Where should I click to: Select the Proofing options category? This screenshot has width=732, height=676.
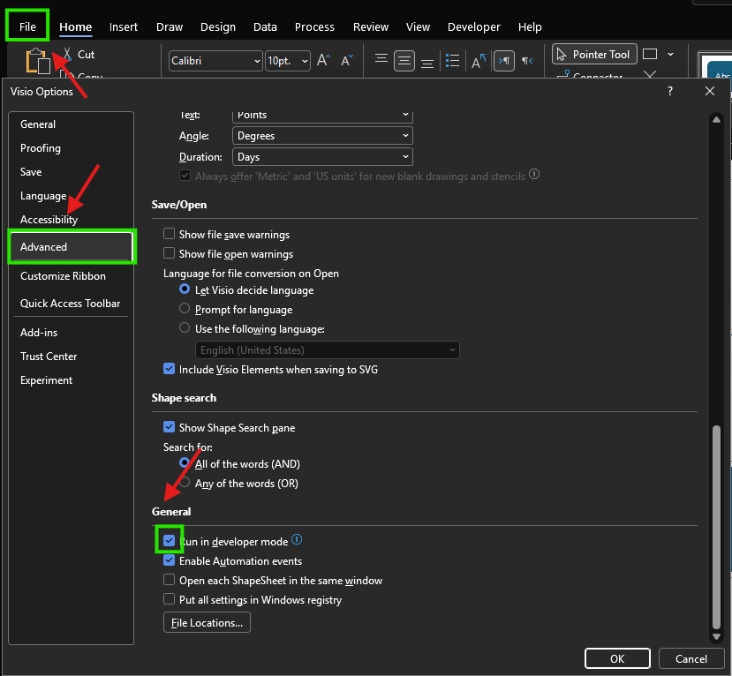coord(71,148)
